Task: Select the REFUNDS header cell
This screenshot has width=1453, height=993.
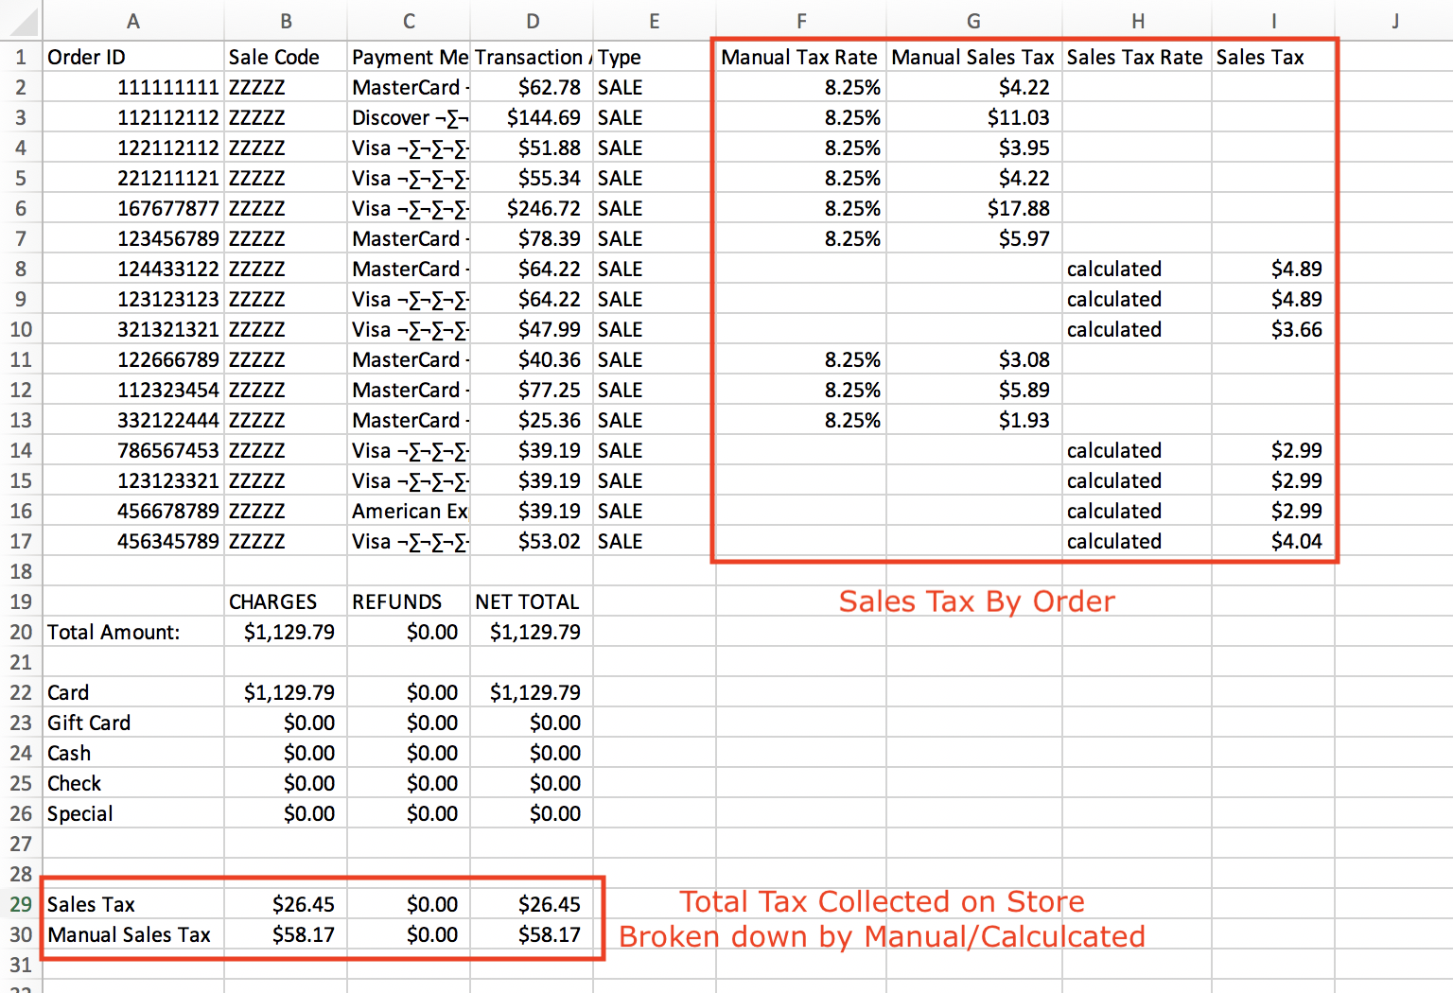Action: (409, 601)
